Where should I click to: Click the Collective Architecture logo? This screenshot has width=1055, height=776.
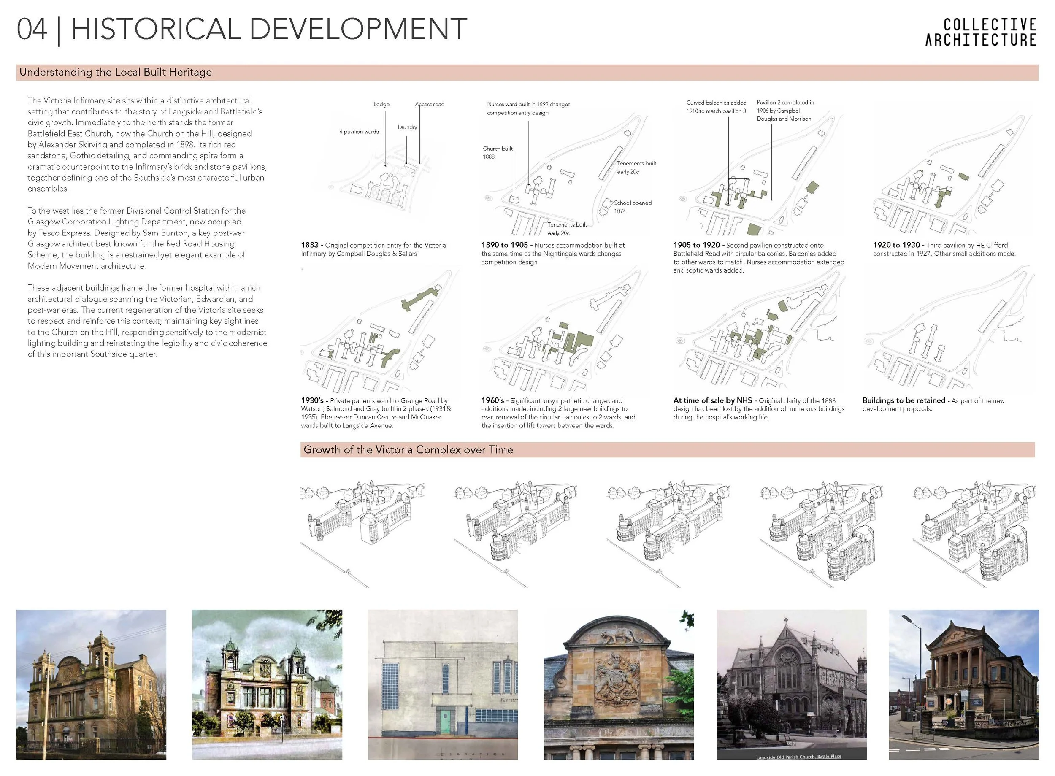(x=980, y=32)
